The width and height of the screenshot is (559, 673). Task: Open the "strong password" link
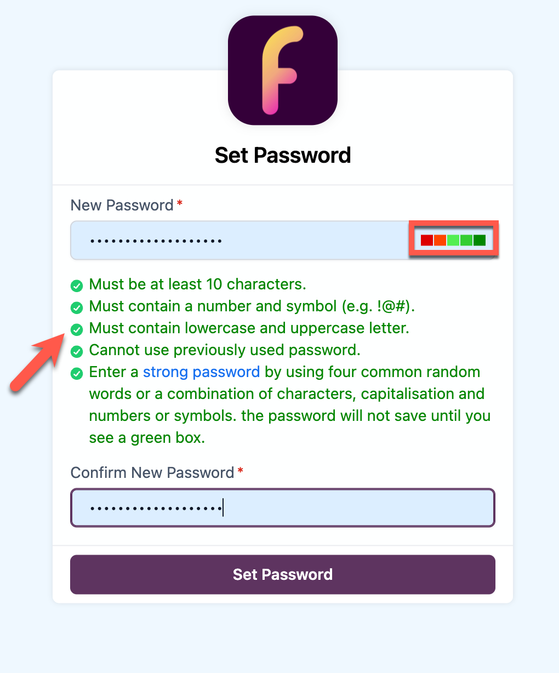[201, 372]
